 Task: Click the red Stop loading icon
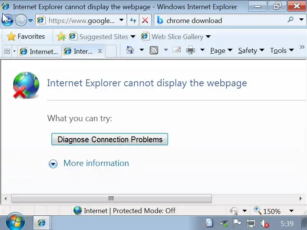[x=145, y=20]
